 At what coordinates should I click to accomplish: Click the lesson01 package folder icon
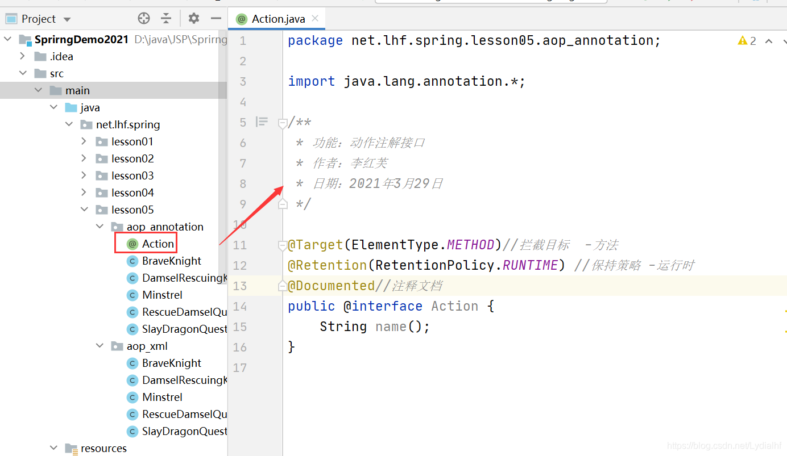point(101,141)
